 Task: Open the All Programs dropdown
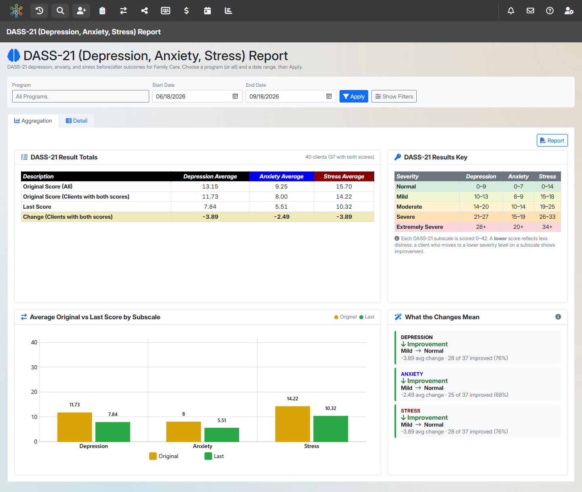tap(80, 96)
